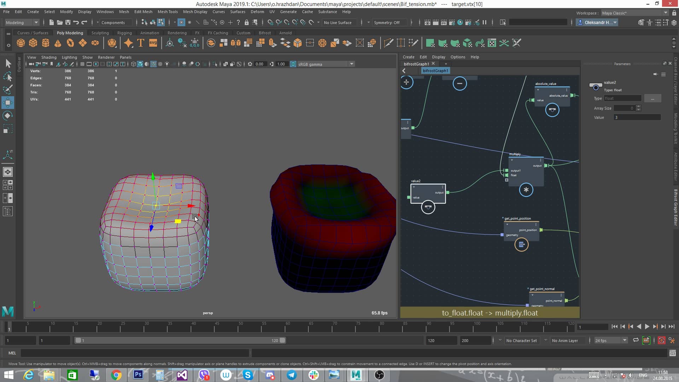Open the Multi-Cut tool from the shelf
The height and width of the screenshot is (382, 679).
pos(388,43)
